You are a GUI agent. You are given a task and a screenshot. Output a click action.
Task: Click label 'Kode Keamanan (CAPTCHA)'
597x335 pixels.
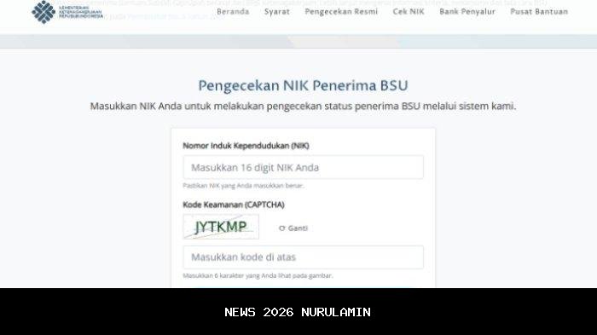234,205
